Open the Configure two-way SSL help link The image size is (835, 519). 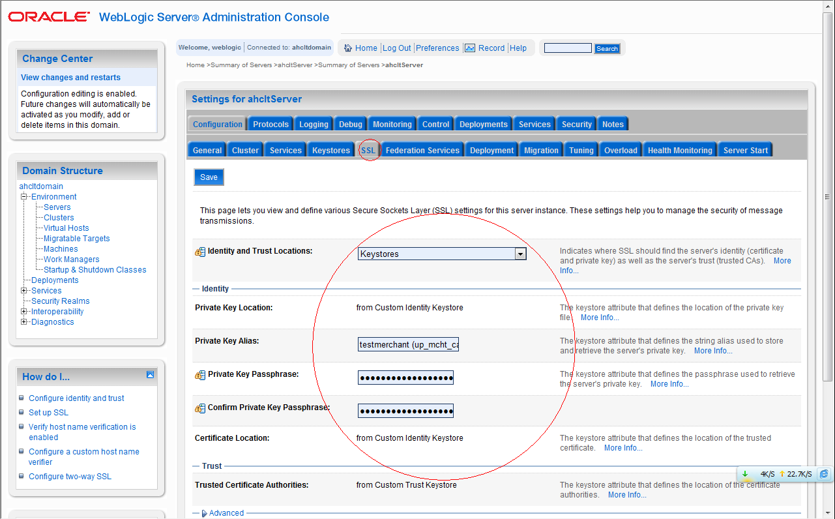[x=70, y=477]
